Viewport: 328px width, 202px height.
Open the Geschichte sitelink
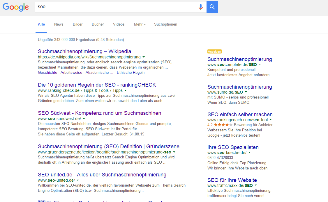point(47,73)
